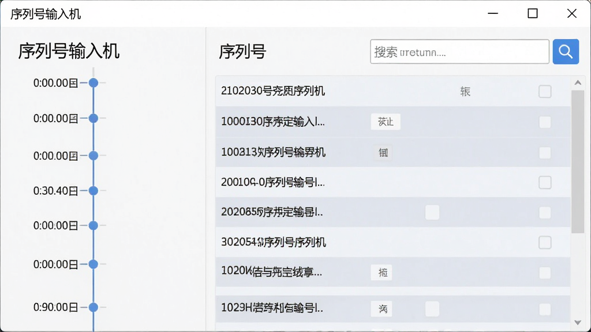
Task: Click the tag button in row 1029H
Action: [x=381, y=309]
